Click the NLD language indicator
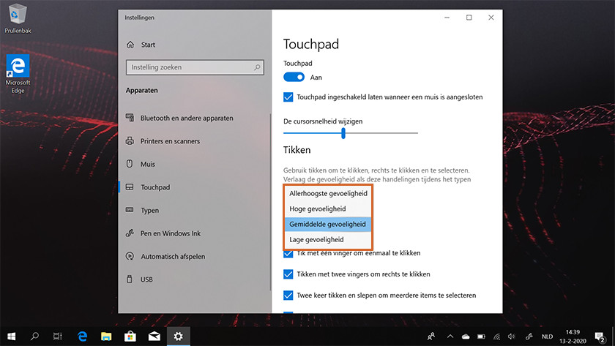This screenshot has height=346, width=615. click(547, 336)
